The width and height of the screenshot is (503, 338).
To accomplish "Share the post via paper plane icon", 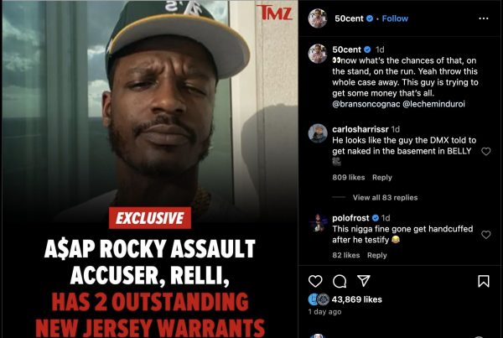I will (x=364, y=281).
